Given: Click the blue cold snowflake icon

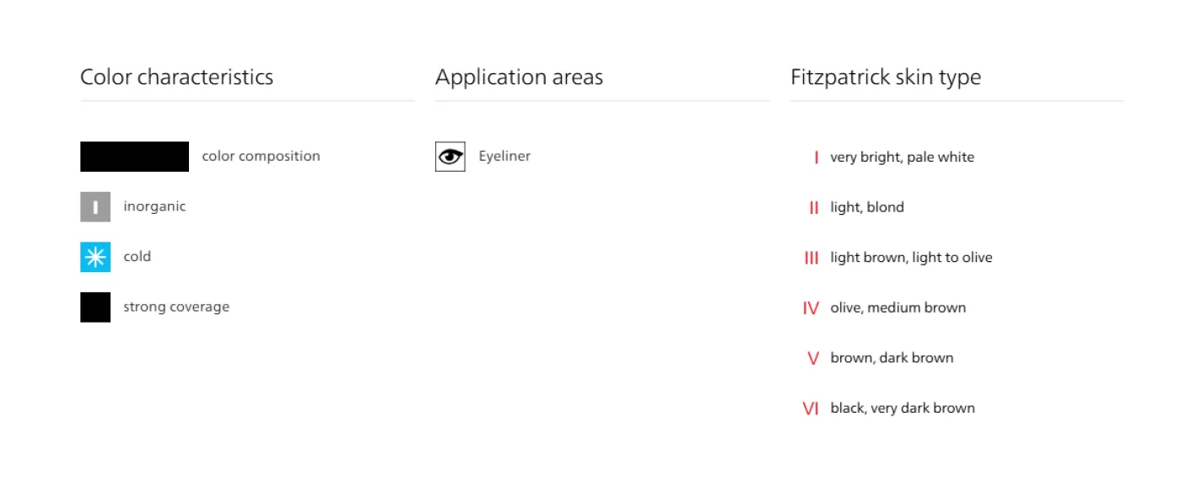Looking at the screenshot, I should point(95,257).
